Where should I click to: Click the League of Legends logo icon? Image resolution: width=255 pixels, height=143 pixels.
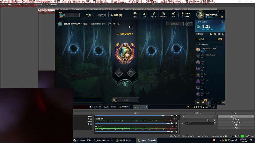click(x=61, y=15)
